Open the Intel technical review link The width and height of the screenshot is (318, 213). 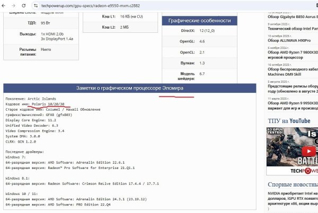(293, 29)
